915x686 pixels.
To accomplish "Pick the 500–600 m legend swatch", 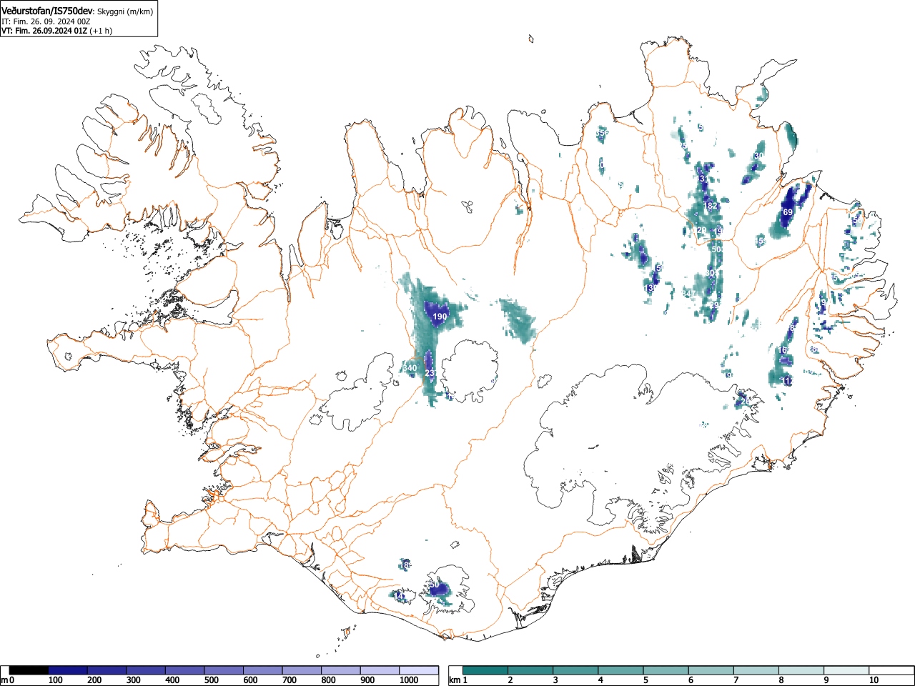I will coord(224,670).
